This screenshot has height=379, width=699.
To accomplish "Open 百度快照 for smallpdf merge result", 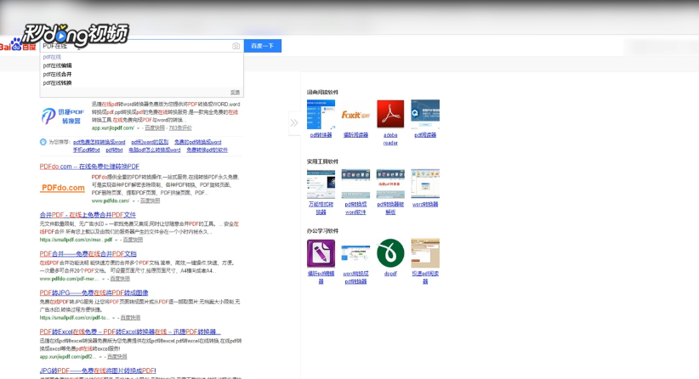I will pyautogui.click(x=133, y=240).
